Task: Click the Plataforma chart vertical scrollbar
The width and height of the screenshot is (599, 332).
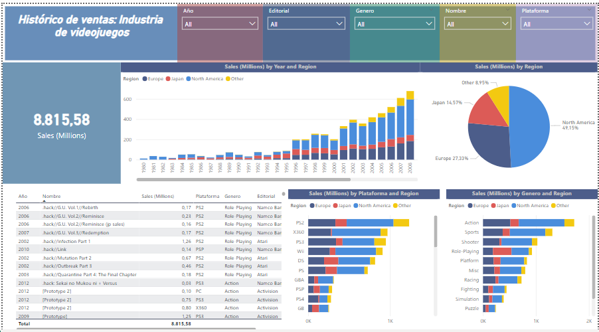Action: pyautogui.click(x=435, y=239)
